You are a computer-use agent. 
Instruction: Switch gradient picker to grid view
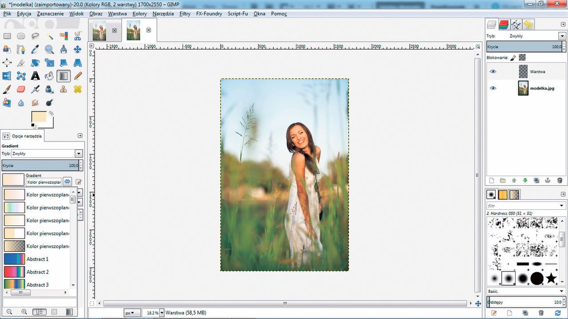click(54, 312)
